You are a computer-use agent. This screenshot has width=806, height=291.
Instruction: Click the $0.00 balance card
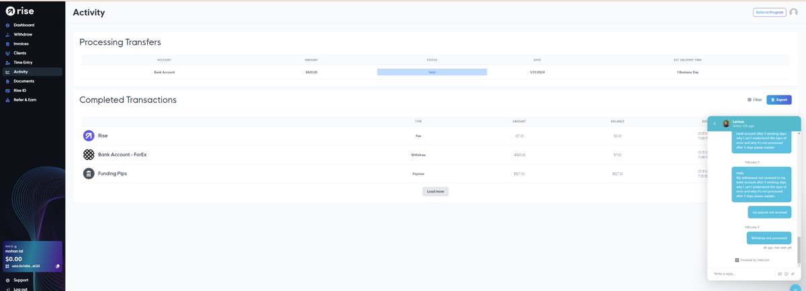(x=32, y=255)
